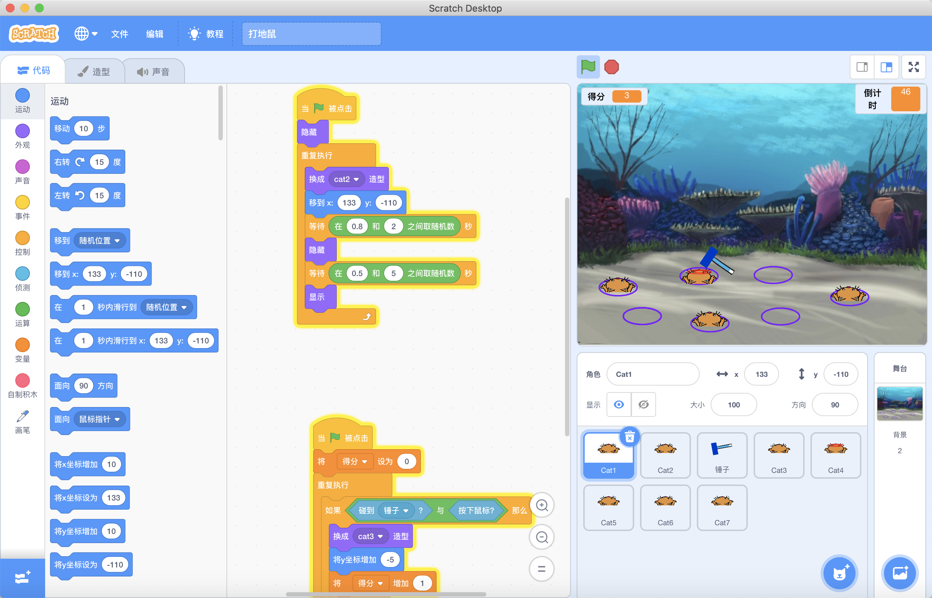Select the Cat4 sprite
This screenshot has height=598, width=932.
(x=835, y=455)
